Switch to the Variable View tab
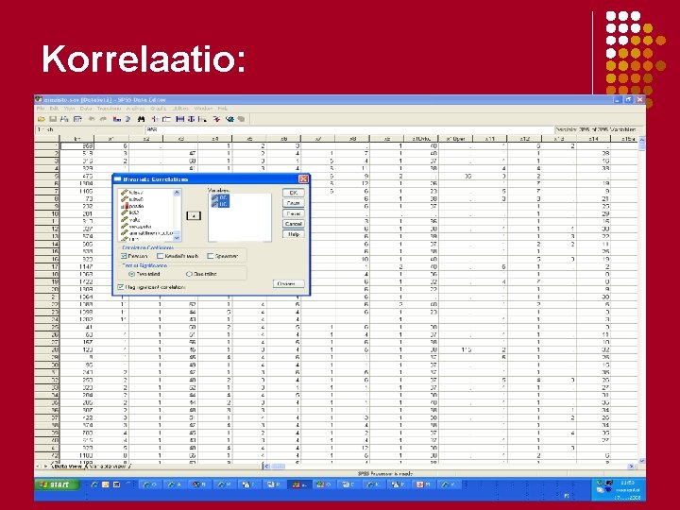 (107, 467)
